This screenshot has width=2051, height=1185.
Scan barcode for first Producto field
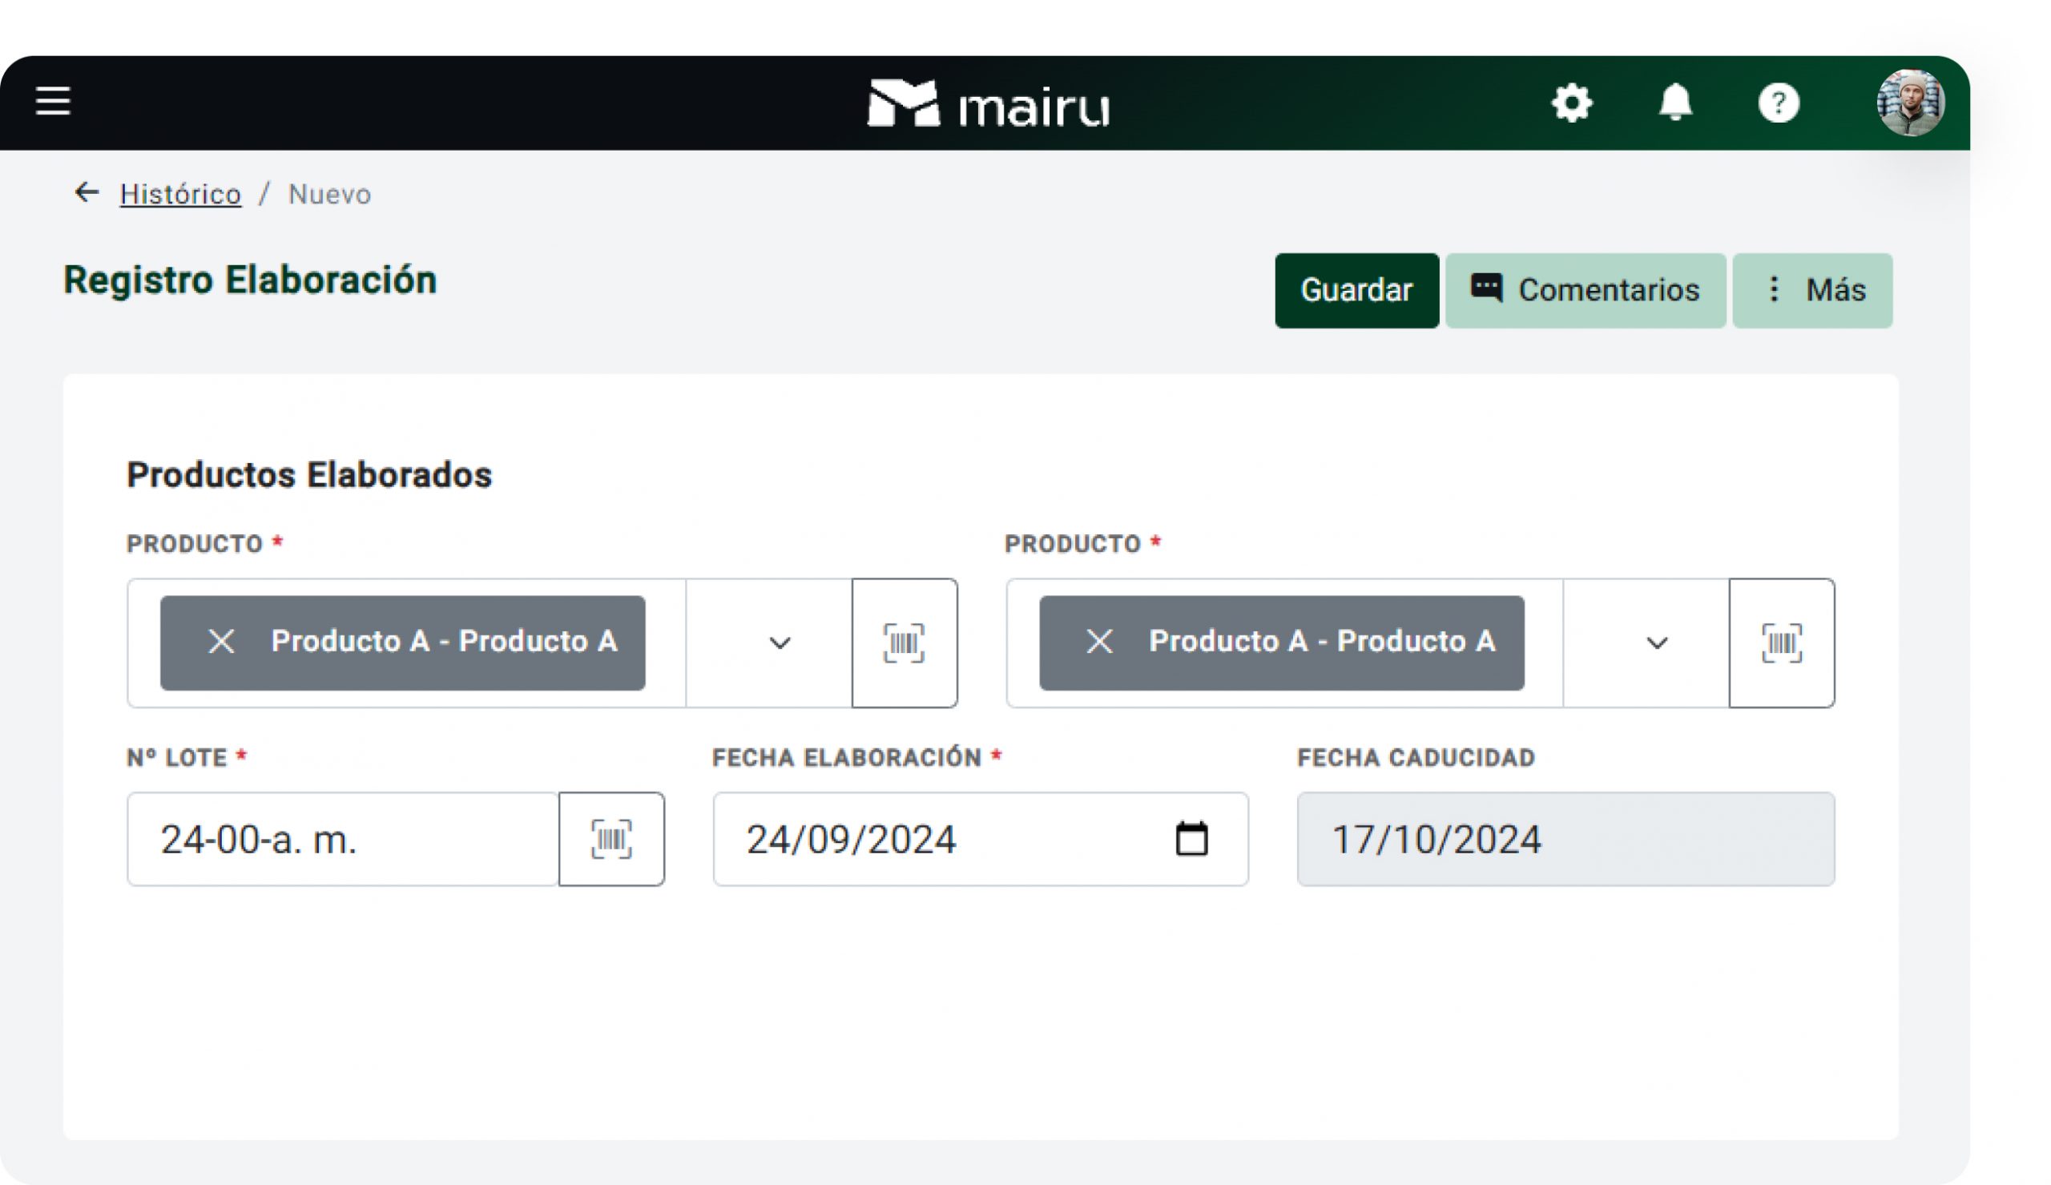[x=904, y=643]
